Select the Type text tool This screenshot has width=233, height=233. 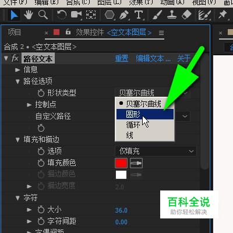point(139,15)
